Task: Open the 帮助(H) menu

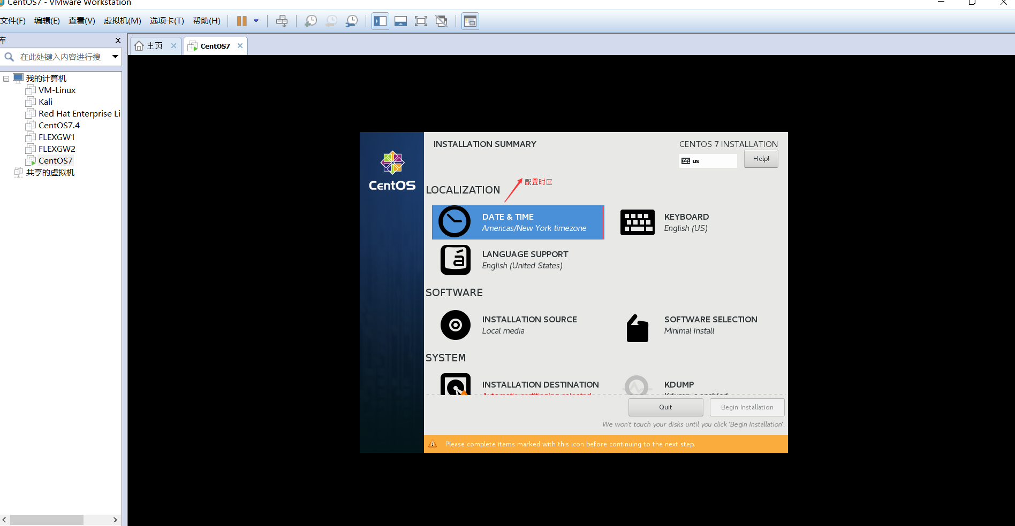Action: (207, 21)
